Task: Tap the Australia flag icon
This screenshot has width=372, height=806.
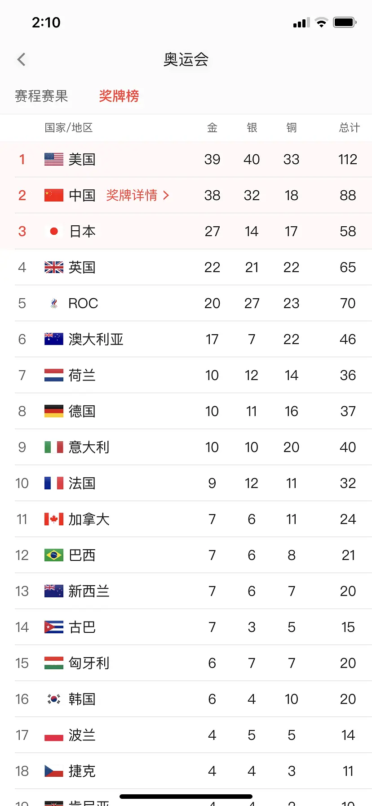Action: [54, 339]
